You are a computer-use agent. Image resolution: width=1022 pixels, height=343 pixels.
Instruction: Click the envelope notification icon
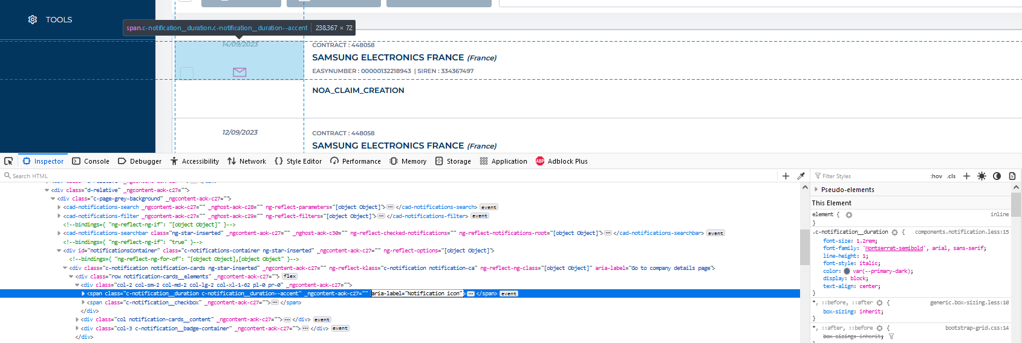click(239, 72)
